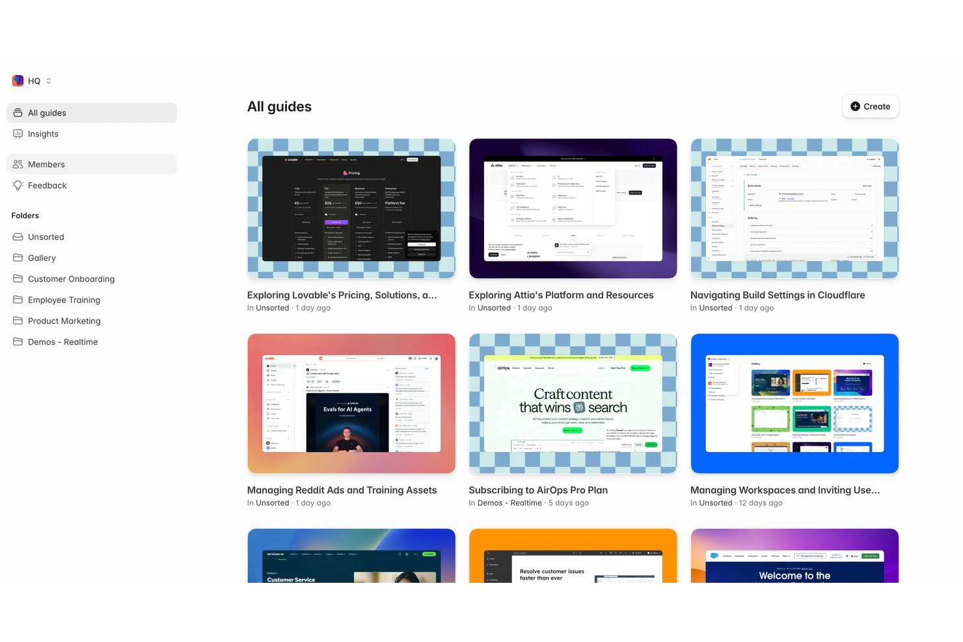Click the All guides page heading

279,106
